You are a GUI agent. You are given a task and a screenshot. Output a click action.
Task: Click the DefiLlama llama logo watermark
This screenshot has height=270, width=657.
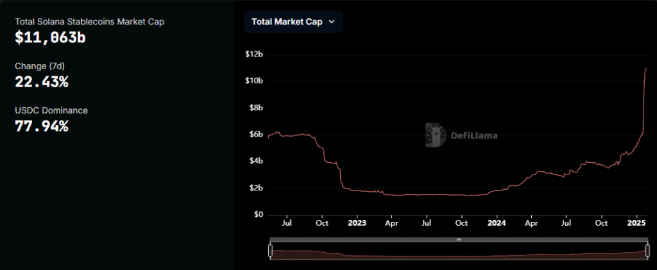436,135
